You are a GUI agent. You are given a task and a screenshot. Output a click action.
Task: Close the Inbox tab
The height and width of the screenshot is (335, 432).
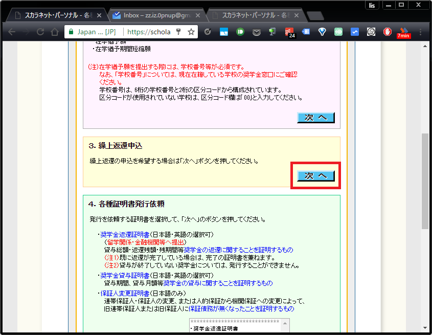[x=198, y=15]
